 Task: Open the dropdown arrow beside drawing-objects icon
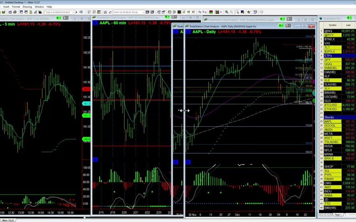(221, 12)
